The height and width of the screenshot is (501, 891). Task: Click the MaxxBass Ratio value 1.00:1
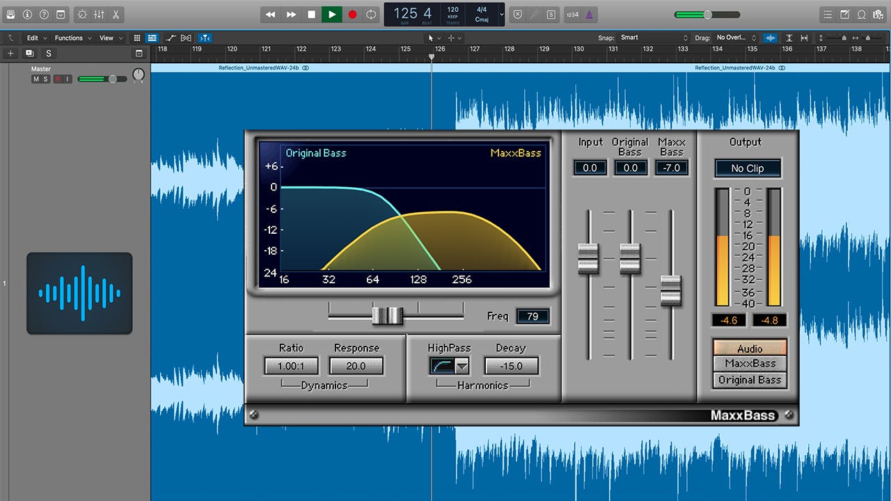(291, 366)
